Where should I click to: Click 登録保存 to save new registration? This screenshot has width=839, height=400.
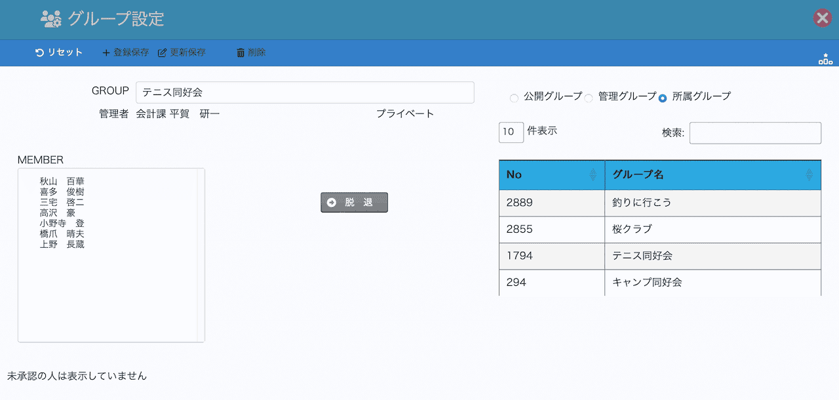pyautogui.click(x=125, y=52)
